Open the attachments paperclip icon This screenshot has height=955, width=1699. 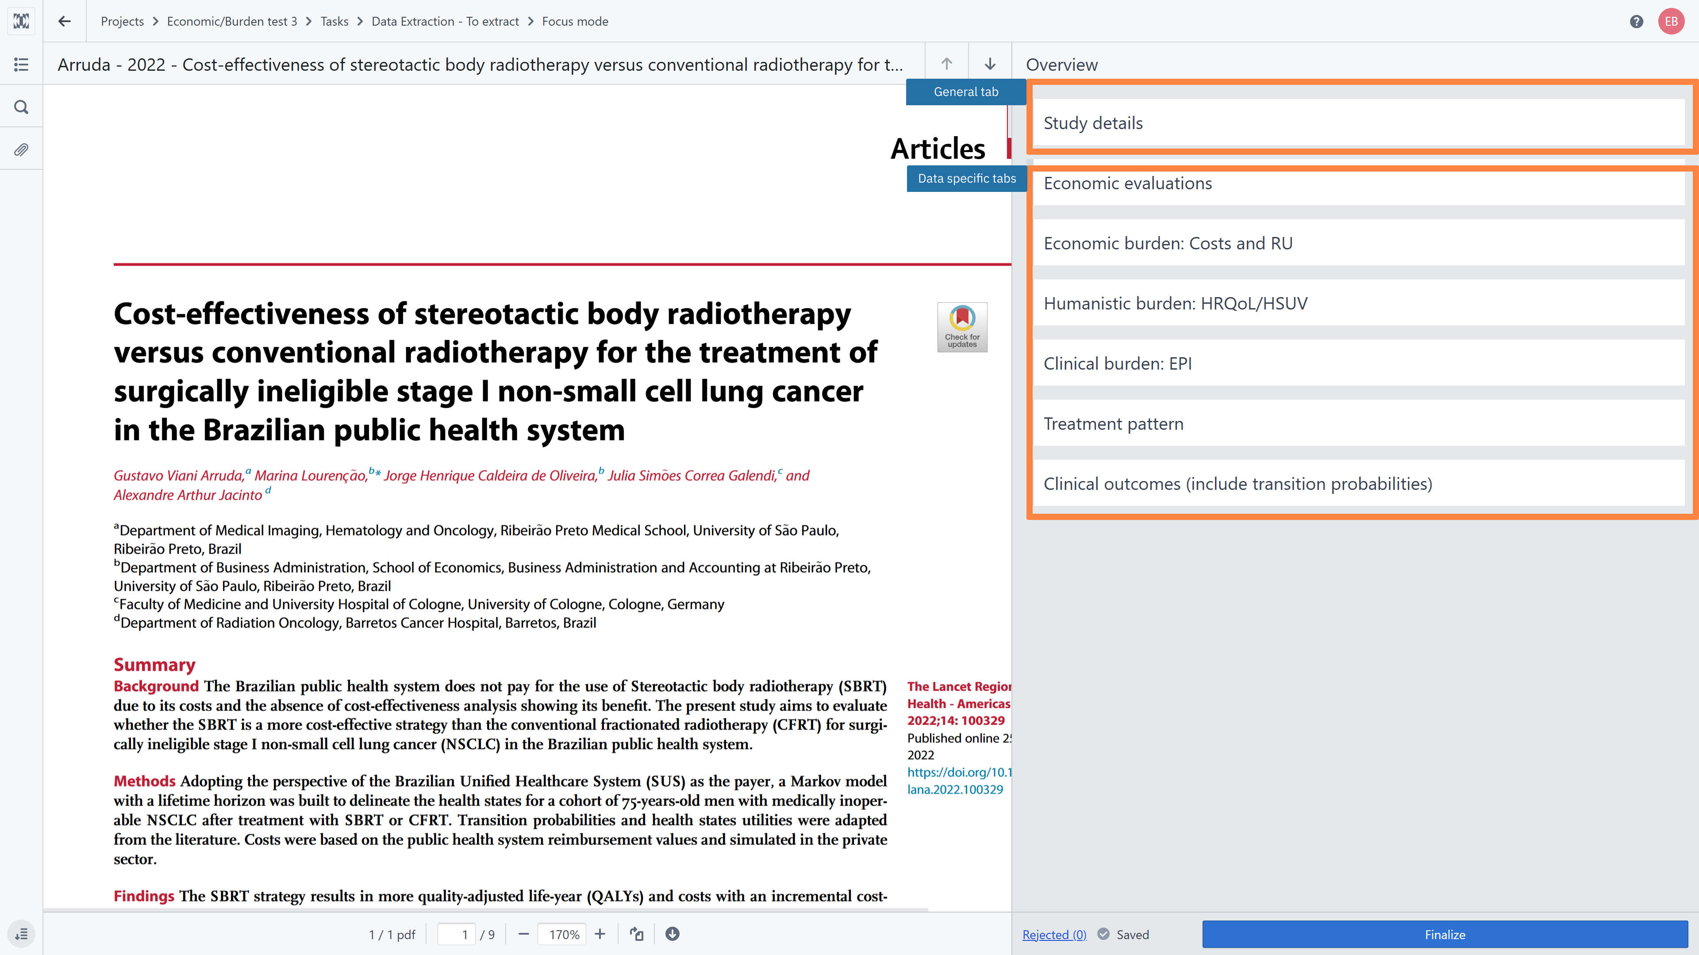[21, 149]
